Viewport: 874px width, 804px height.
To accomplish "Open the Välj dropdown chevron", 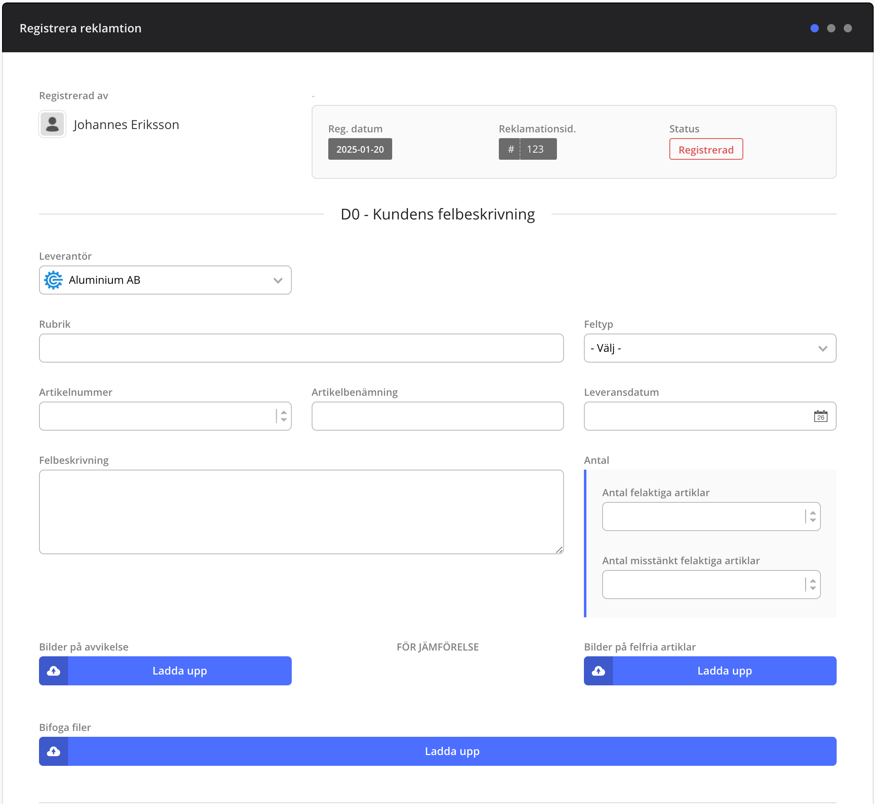I will click(823, 348).
